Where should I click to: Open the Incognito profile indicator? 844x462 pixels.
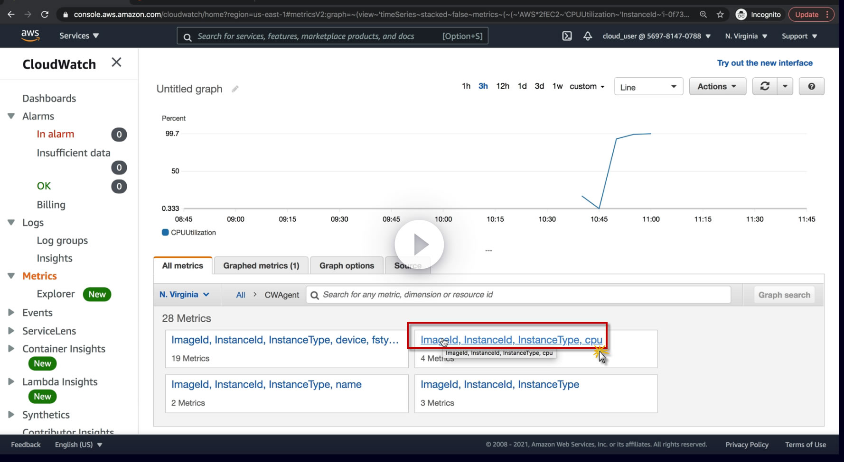(758, 15)
